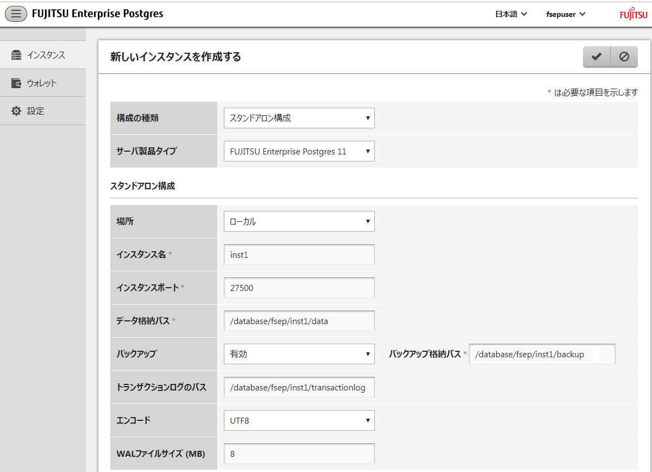Click the インスタンスポート label
The image size is (652, 472).
(x=148, y=288)
